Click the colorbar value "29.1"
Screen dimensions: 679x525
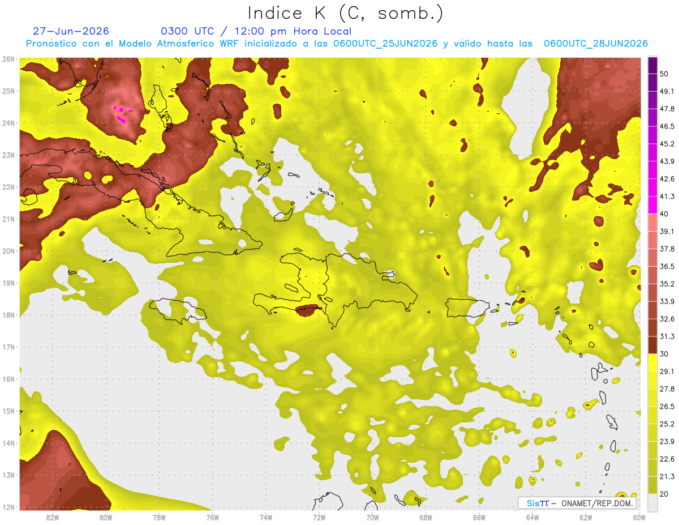tap(667, 371)
